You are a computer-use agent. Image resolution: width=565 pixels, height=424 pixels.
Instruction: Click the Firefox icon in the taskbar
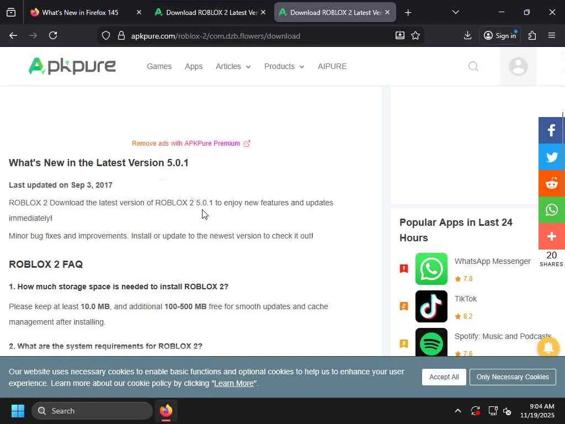166,411
